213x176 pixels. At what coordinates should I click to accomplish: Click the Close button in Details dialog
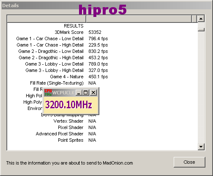(189, 162)
